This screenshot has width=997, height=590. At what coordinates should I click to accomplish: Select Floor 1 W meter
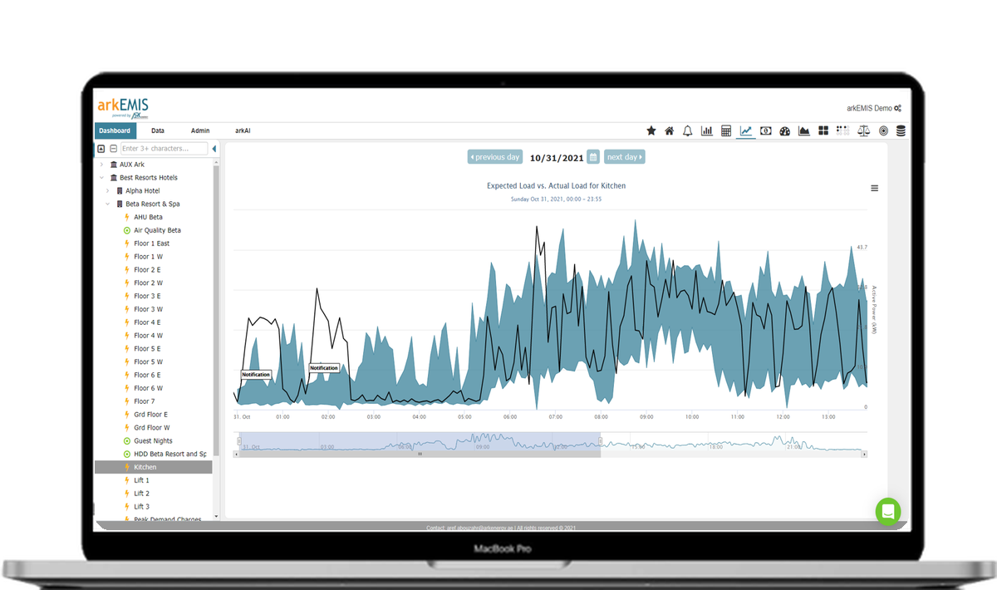coord(148,257)
